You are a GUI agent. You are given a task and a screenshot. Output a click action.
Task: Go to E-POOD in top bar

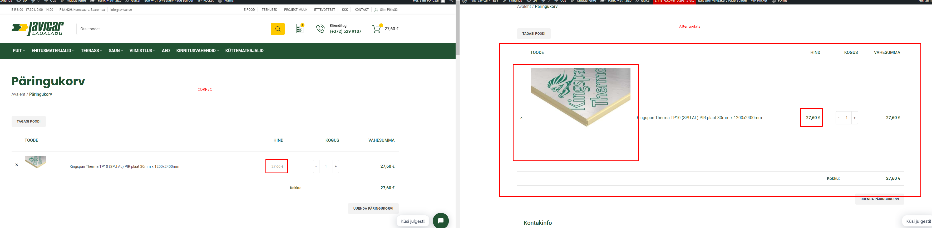249,10
